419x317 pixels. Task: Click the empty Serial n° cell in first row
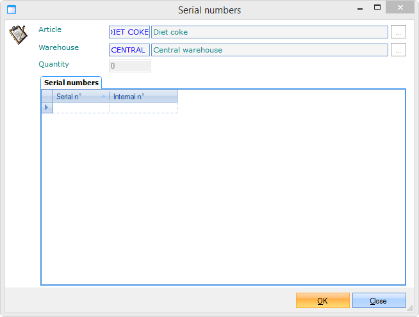[81, 108]
